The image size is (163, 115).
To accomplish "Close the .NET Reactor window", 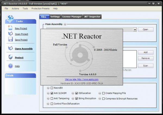I will [159, 4].
